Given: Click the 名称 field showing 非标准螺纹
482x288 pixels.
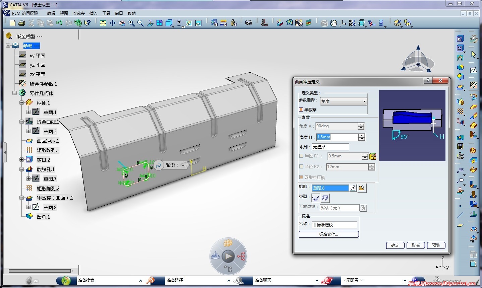Looking at the screenshot, I should click(x=335, y=225).
